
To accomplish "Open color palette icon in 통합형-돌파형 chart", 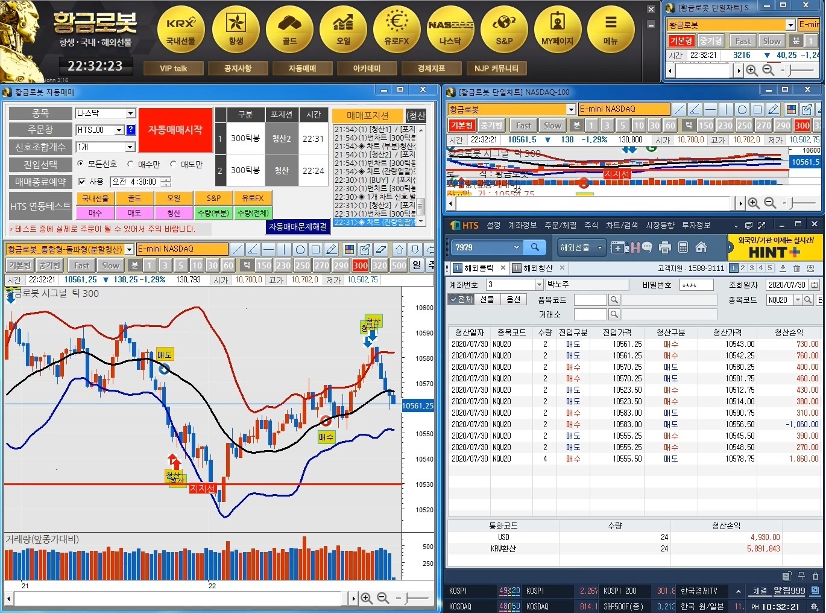I will (x=349, y=249).
